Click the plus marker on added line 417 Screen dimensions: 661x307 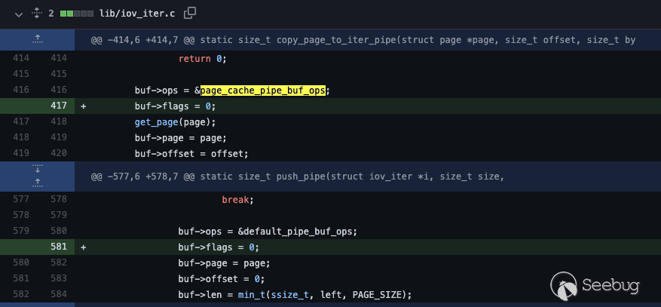click(83, 106)
